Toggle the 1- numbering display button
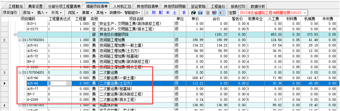 coord(221,13)
